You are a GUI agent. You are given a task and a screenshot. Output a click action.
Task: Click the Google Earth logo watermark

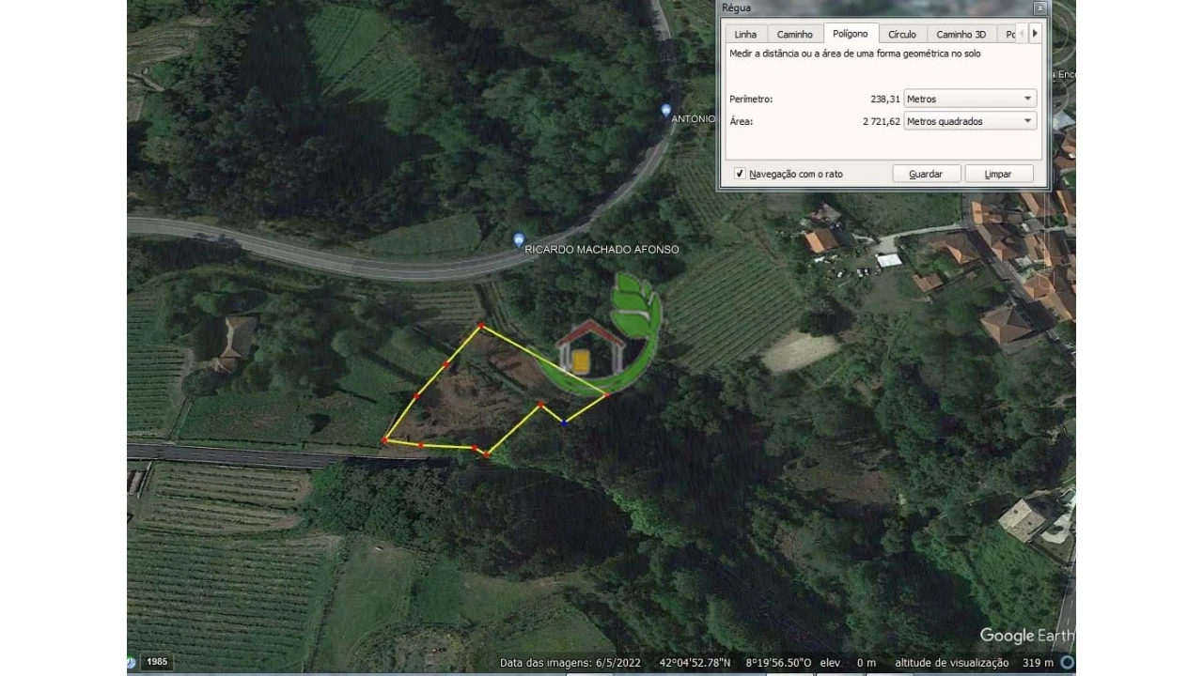(x=1026, y=636)
